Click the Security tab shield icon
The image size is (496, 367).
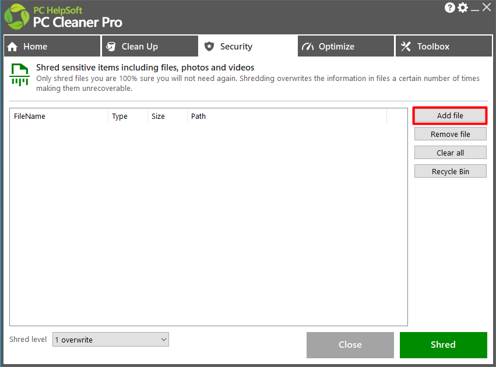pos(209,47)
